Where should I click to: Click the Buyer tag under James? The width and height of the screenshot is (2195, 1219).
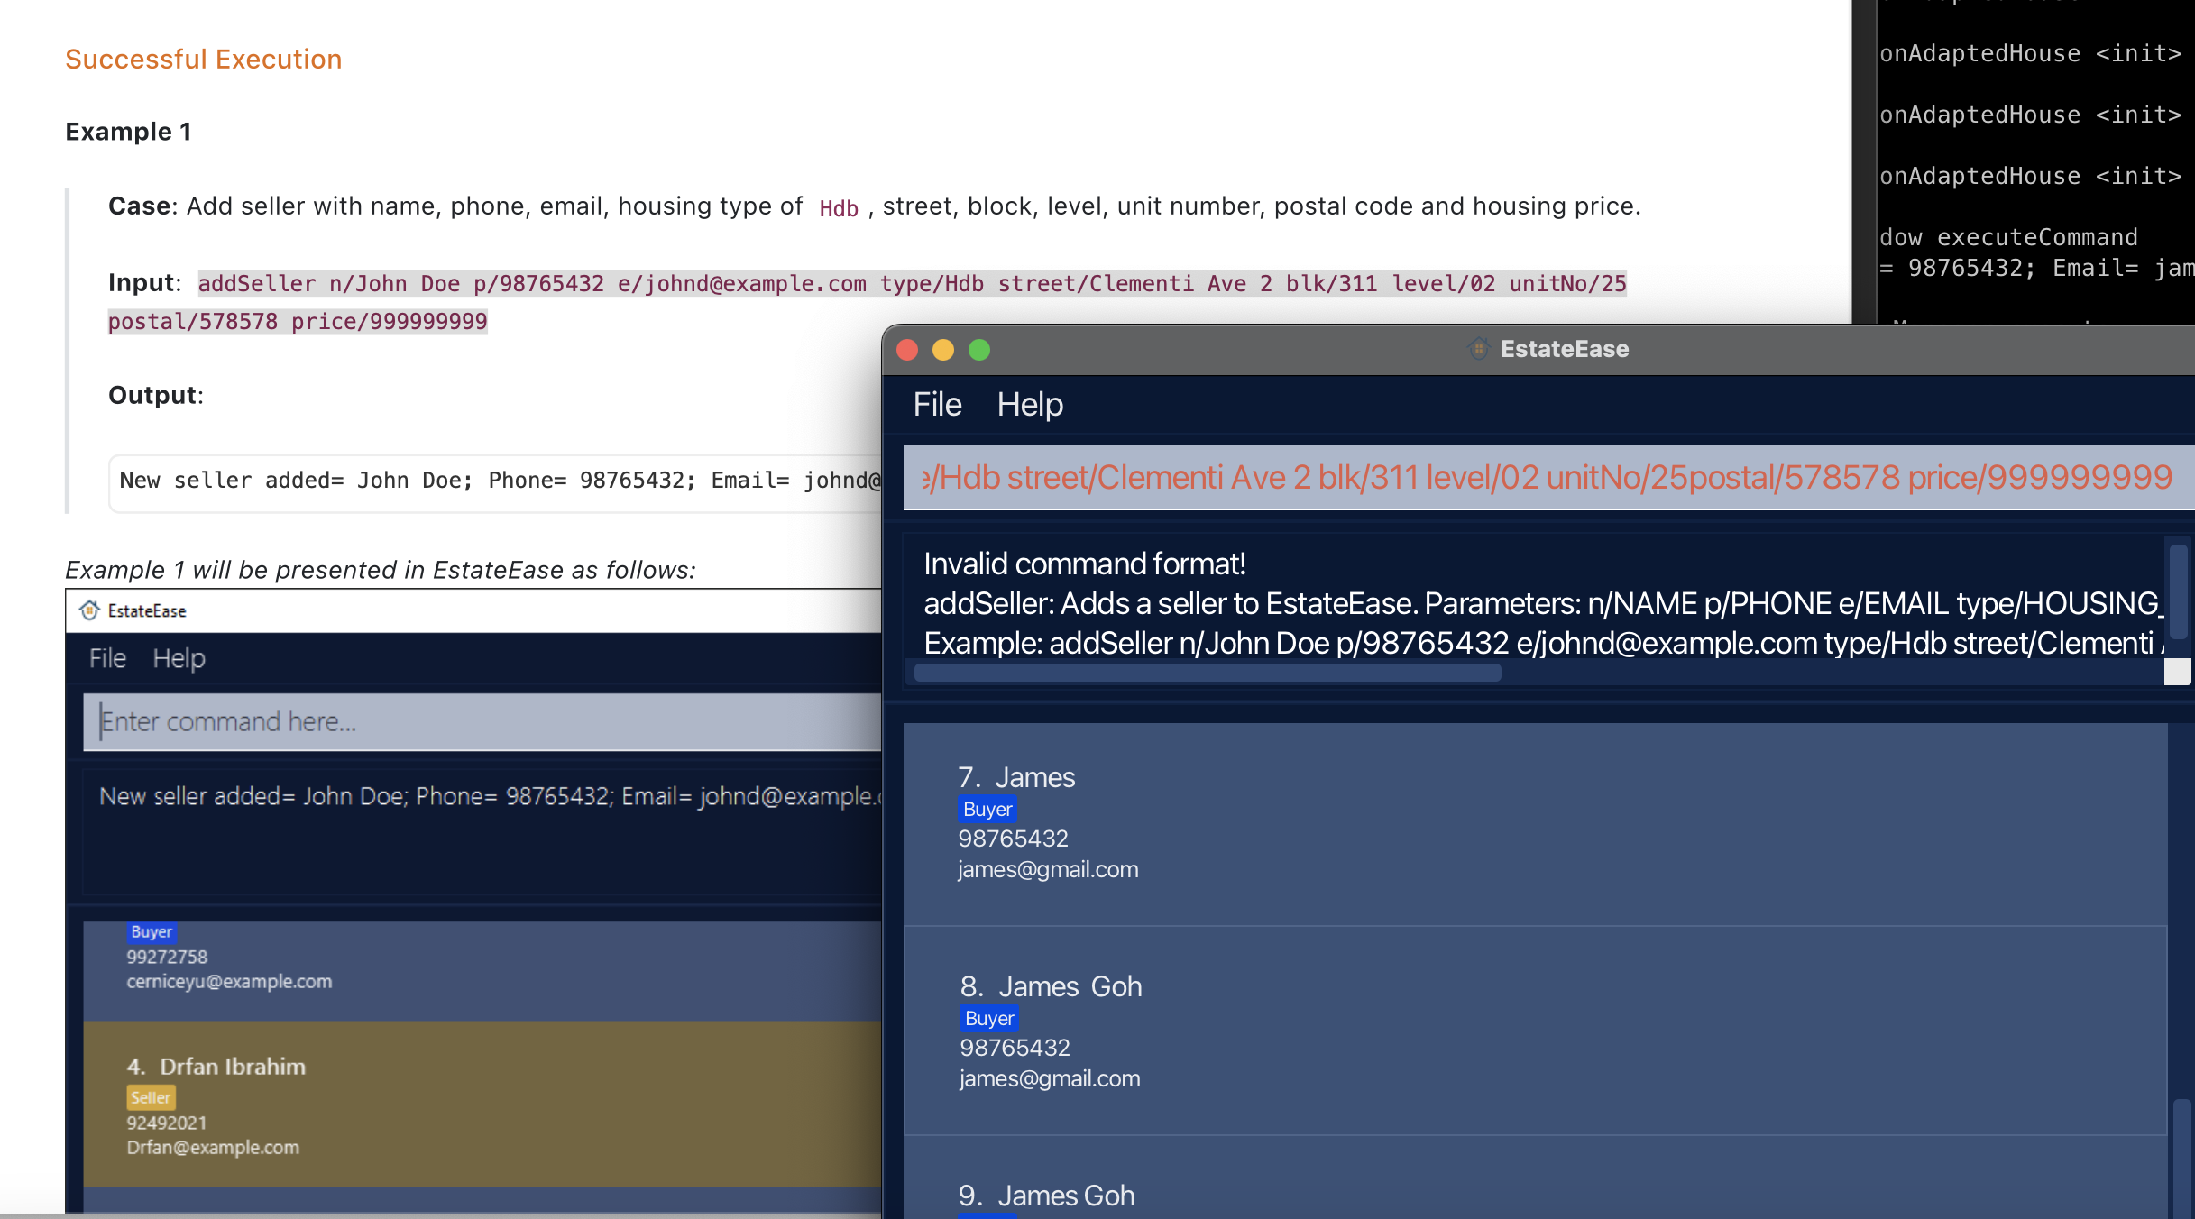[x=987, y=810]
